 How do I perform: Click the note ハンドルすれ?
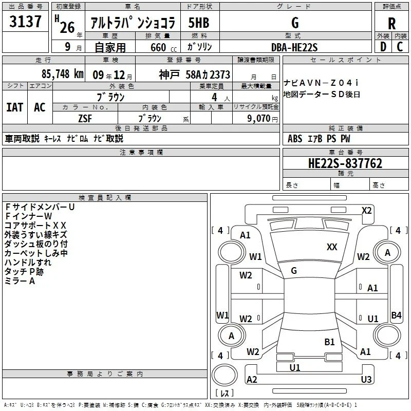28,263
